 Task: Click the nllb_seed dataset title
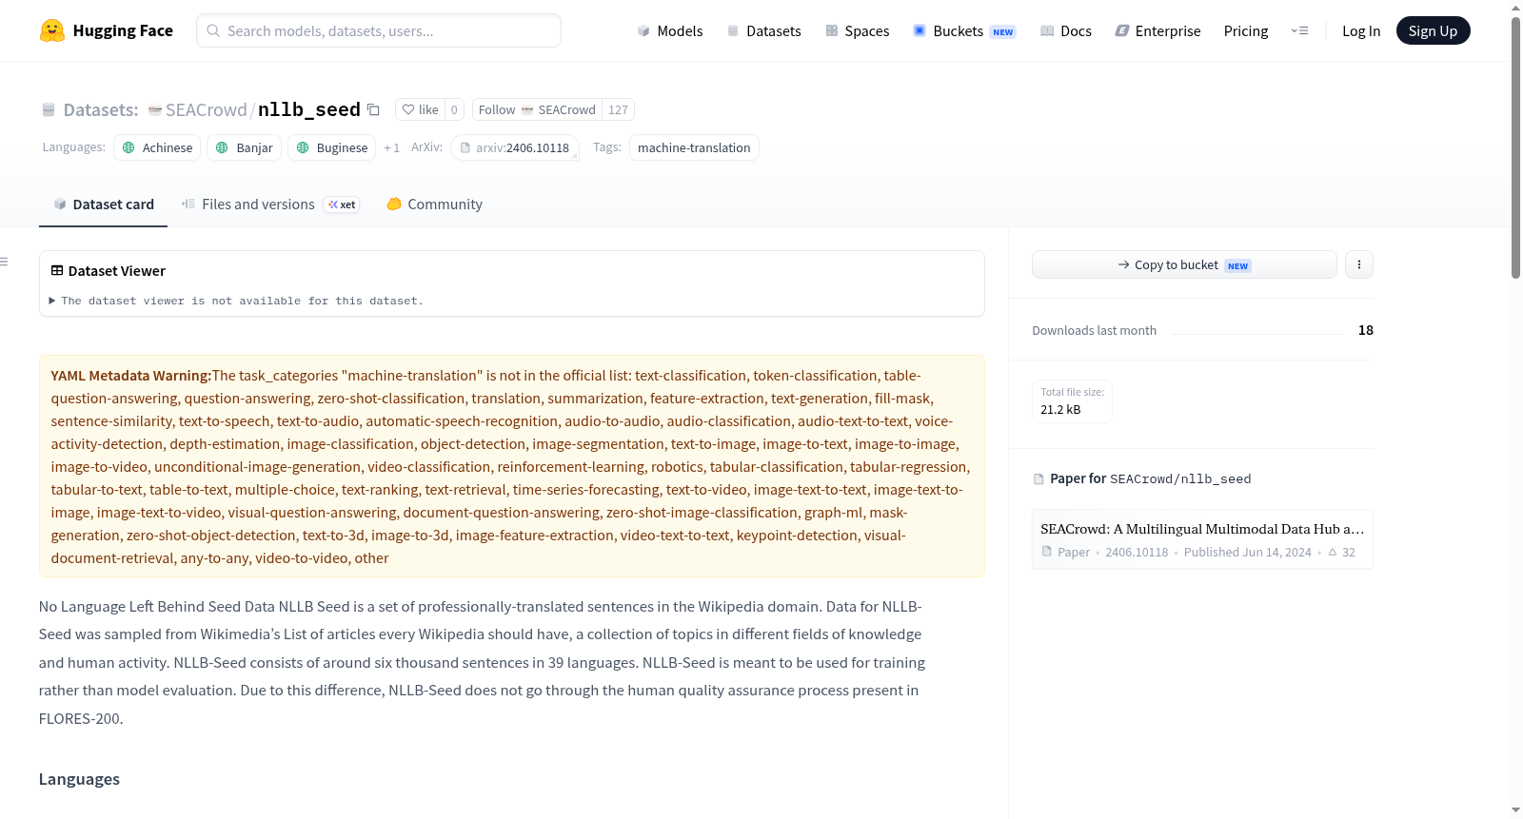[x=309, y=109]
